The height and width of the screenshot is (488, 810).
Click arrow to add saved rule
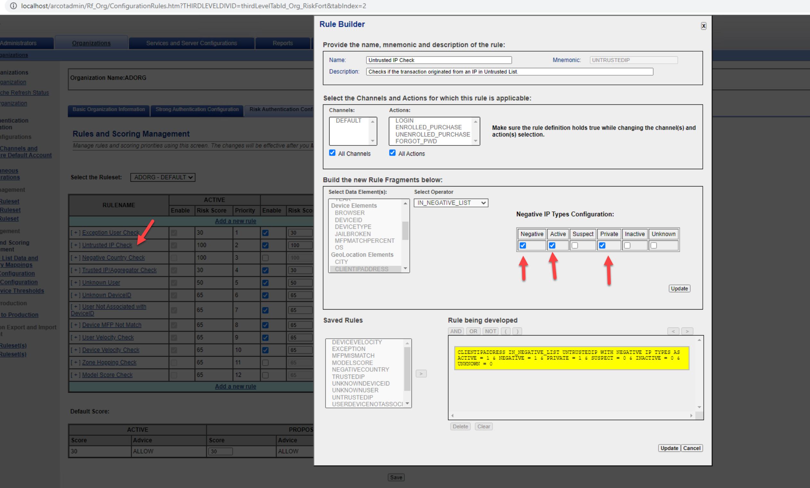coord(421,373)
